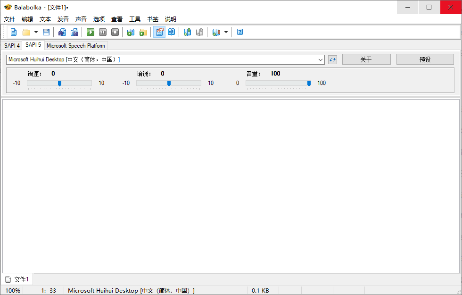462x295 pixels.
Task: Adjust the 音量 volume slider
Action: click(309, 83)
